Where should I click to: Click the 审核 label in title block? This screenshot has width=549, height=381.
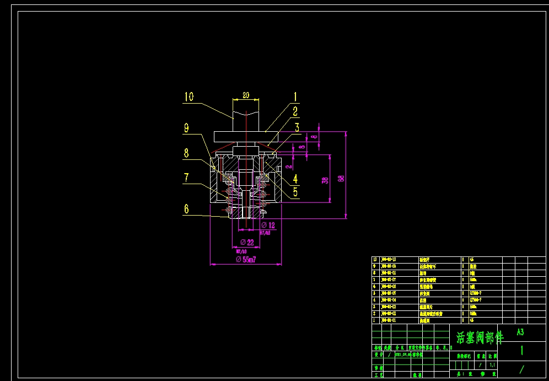378,368
